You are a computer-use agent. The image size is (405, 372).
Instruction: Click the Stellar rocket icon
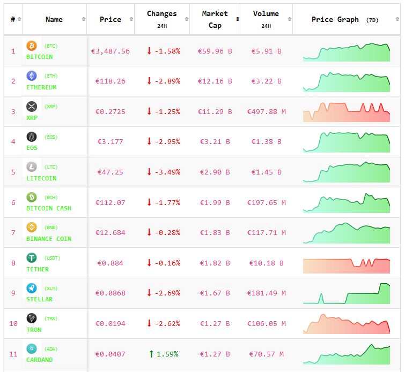coord(32,288)
